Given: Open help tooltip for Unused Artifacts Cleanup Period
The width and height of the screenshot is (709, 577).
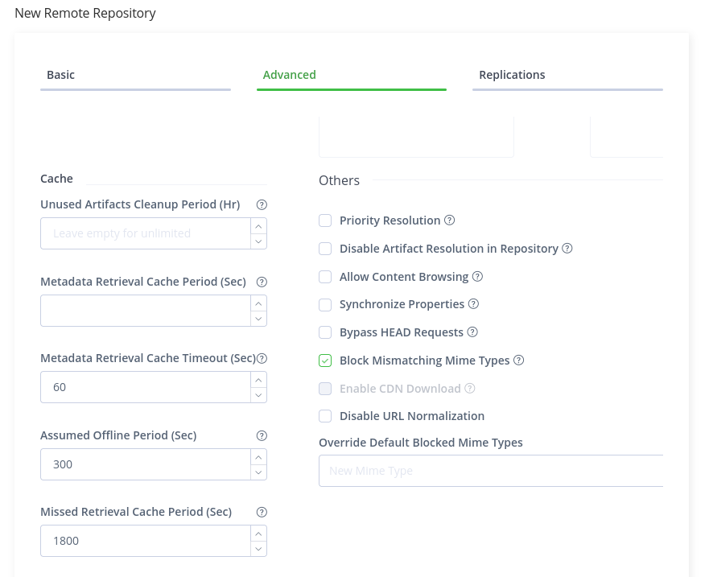Looking at the screenshot, I should (x=262, y=204).
